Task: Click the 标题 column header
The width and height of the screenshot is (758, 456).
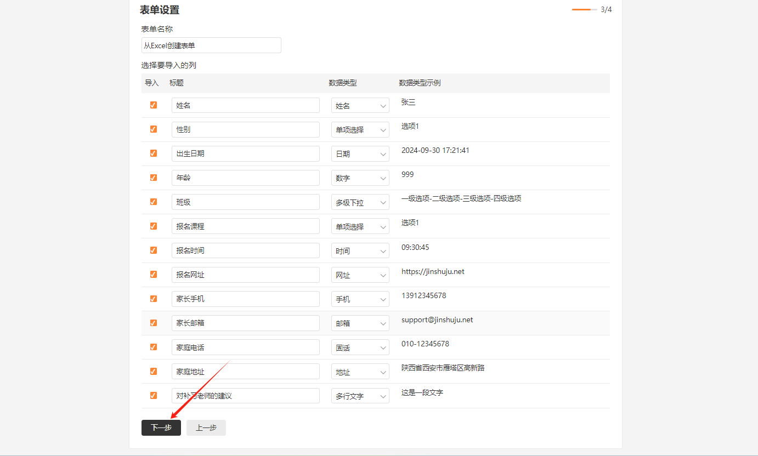Action: (x=177, y=83)
